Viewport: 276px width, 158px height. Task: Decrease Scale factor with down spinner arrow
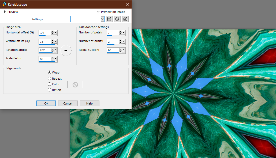53,60
